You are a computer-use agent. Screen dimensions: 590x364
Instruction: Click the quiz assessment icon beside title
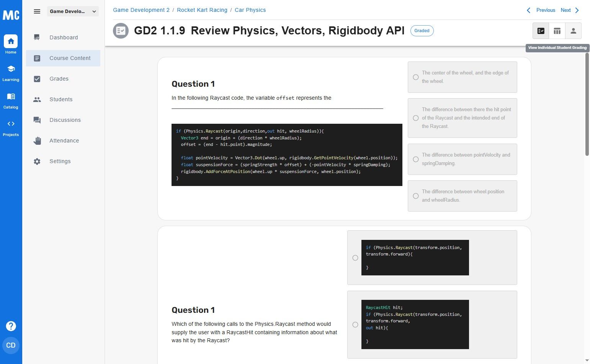pos(121,31)
